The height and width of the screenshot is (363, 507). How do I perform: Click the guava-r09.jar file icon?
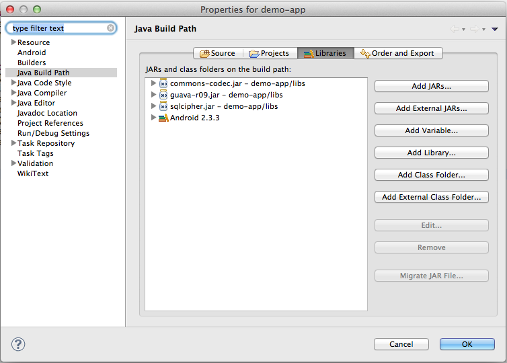tap(163, 95)
